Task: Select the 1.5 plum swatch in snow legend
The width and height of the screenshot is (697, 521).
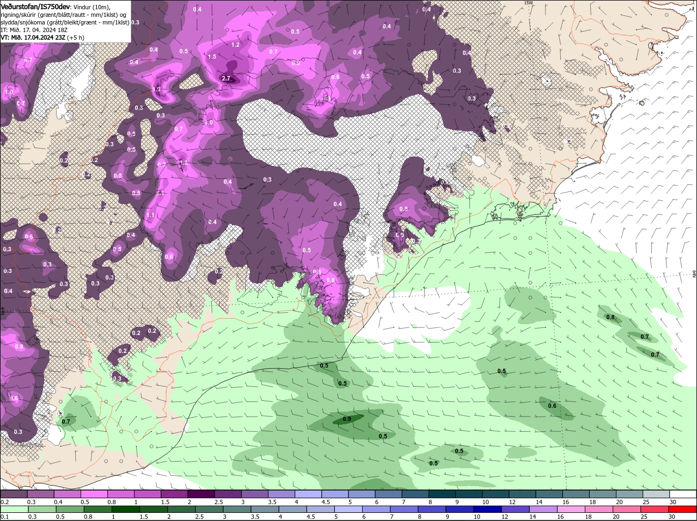Action: (174, 494)
